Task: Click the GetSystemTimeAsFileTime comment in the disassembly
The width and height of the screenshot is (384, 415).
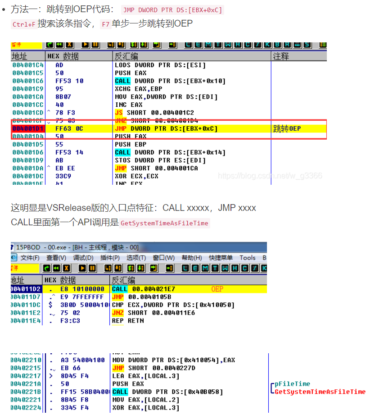Action: pyautogui.click(x=320, y=392)
